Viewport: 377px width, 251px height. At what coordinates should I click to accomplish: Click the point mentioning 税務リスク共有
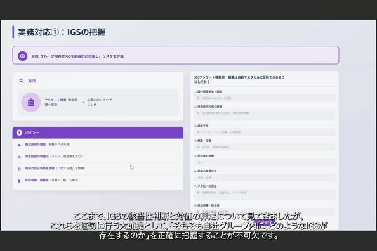[48, 145]
